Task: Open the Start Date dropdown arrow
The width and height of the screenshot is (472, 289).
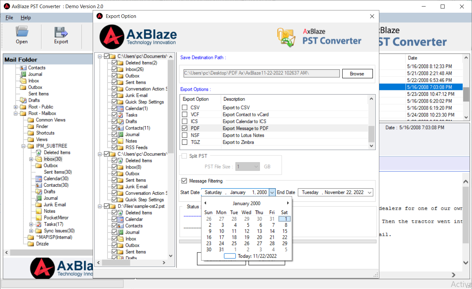Action: (x=272, y=193)
